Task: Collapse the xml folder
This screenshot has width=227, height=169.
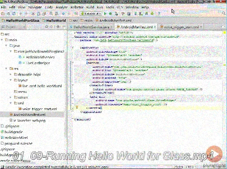Action: coord(11,103)
